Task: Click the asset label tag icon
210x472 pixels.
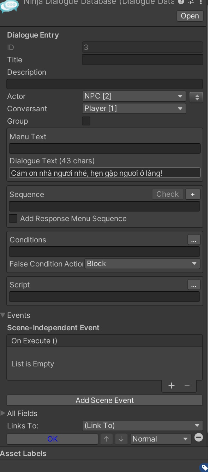Action: coord(205,468)
